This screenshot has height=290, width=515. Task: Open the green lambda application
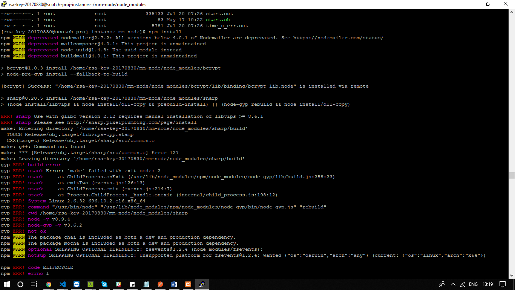pyautogui.click(x=90, y=284)
